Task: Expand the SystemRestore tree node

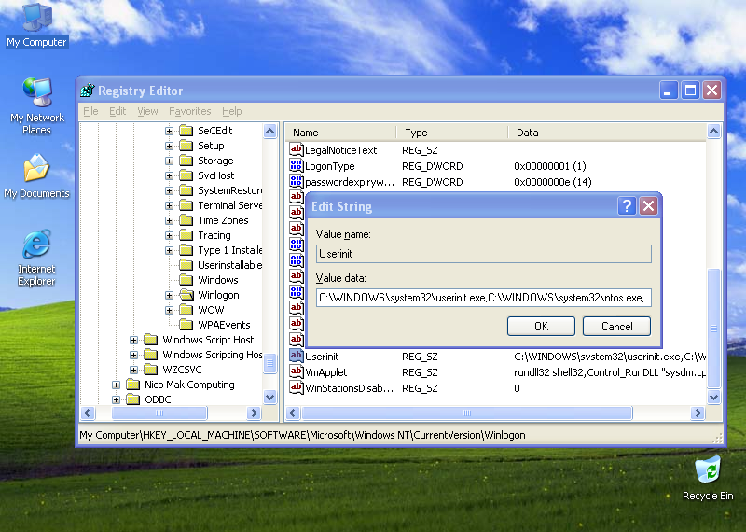Action: pos(169,190)
